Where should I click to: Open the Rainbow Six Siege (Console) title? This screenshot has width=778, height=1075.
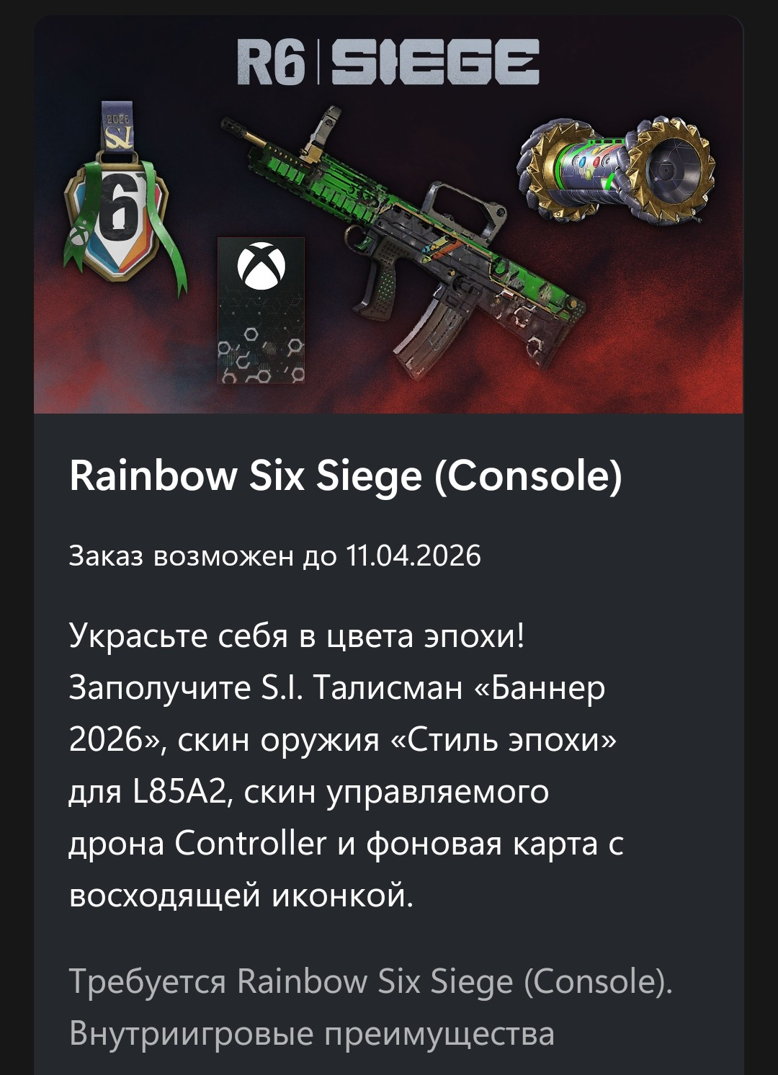[345, 476]
